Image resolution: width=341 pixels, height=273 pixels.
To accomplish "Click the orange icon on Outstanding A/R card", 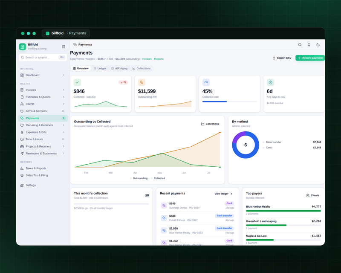I will (142, 82).
